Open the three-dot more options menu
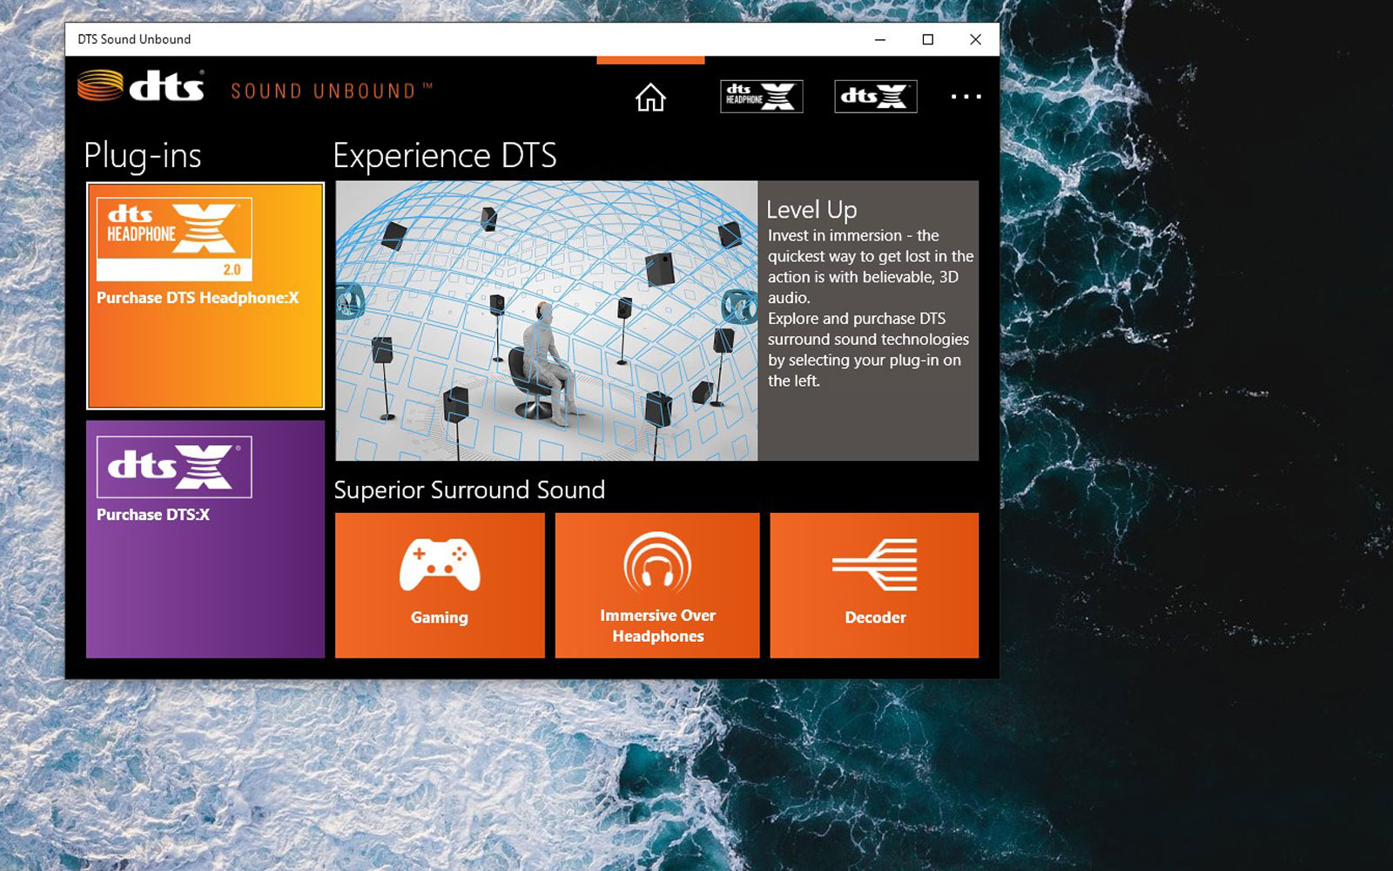Viewport: 1393px width, 871px height. (x=966, y=97)
